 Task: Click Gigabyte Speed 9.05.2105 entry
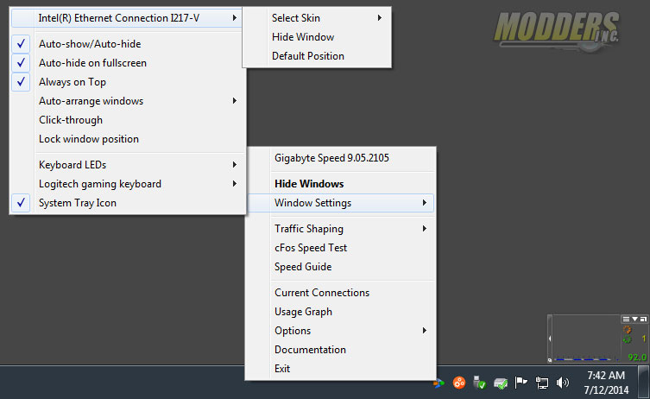tap(340, 158)
